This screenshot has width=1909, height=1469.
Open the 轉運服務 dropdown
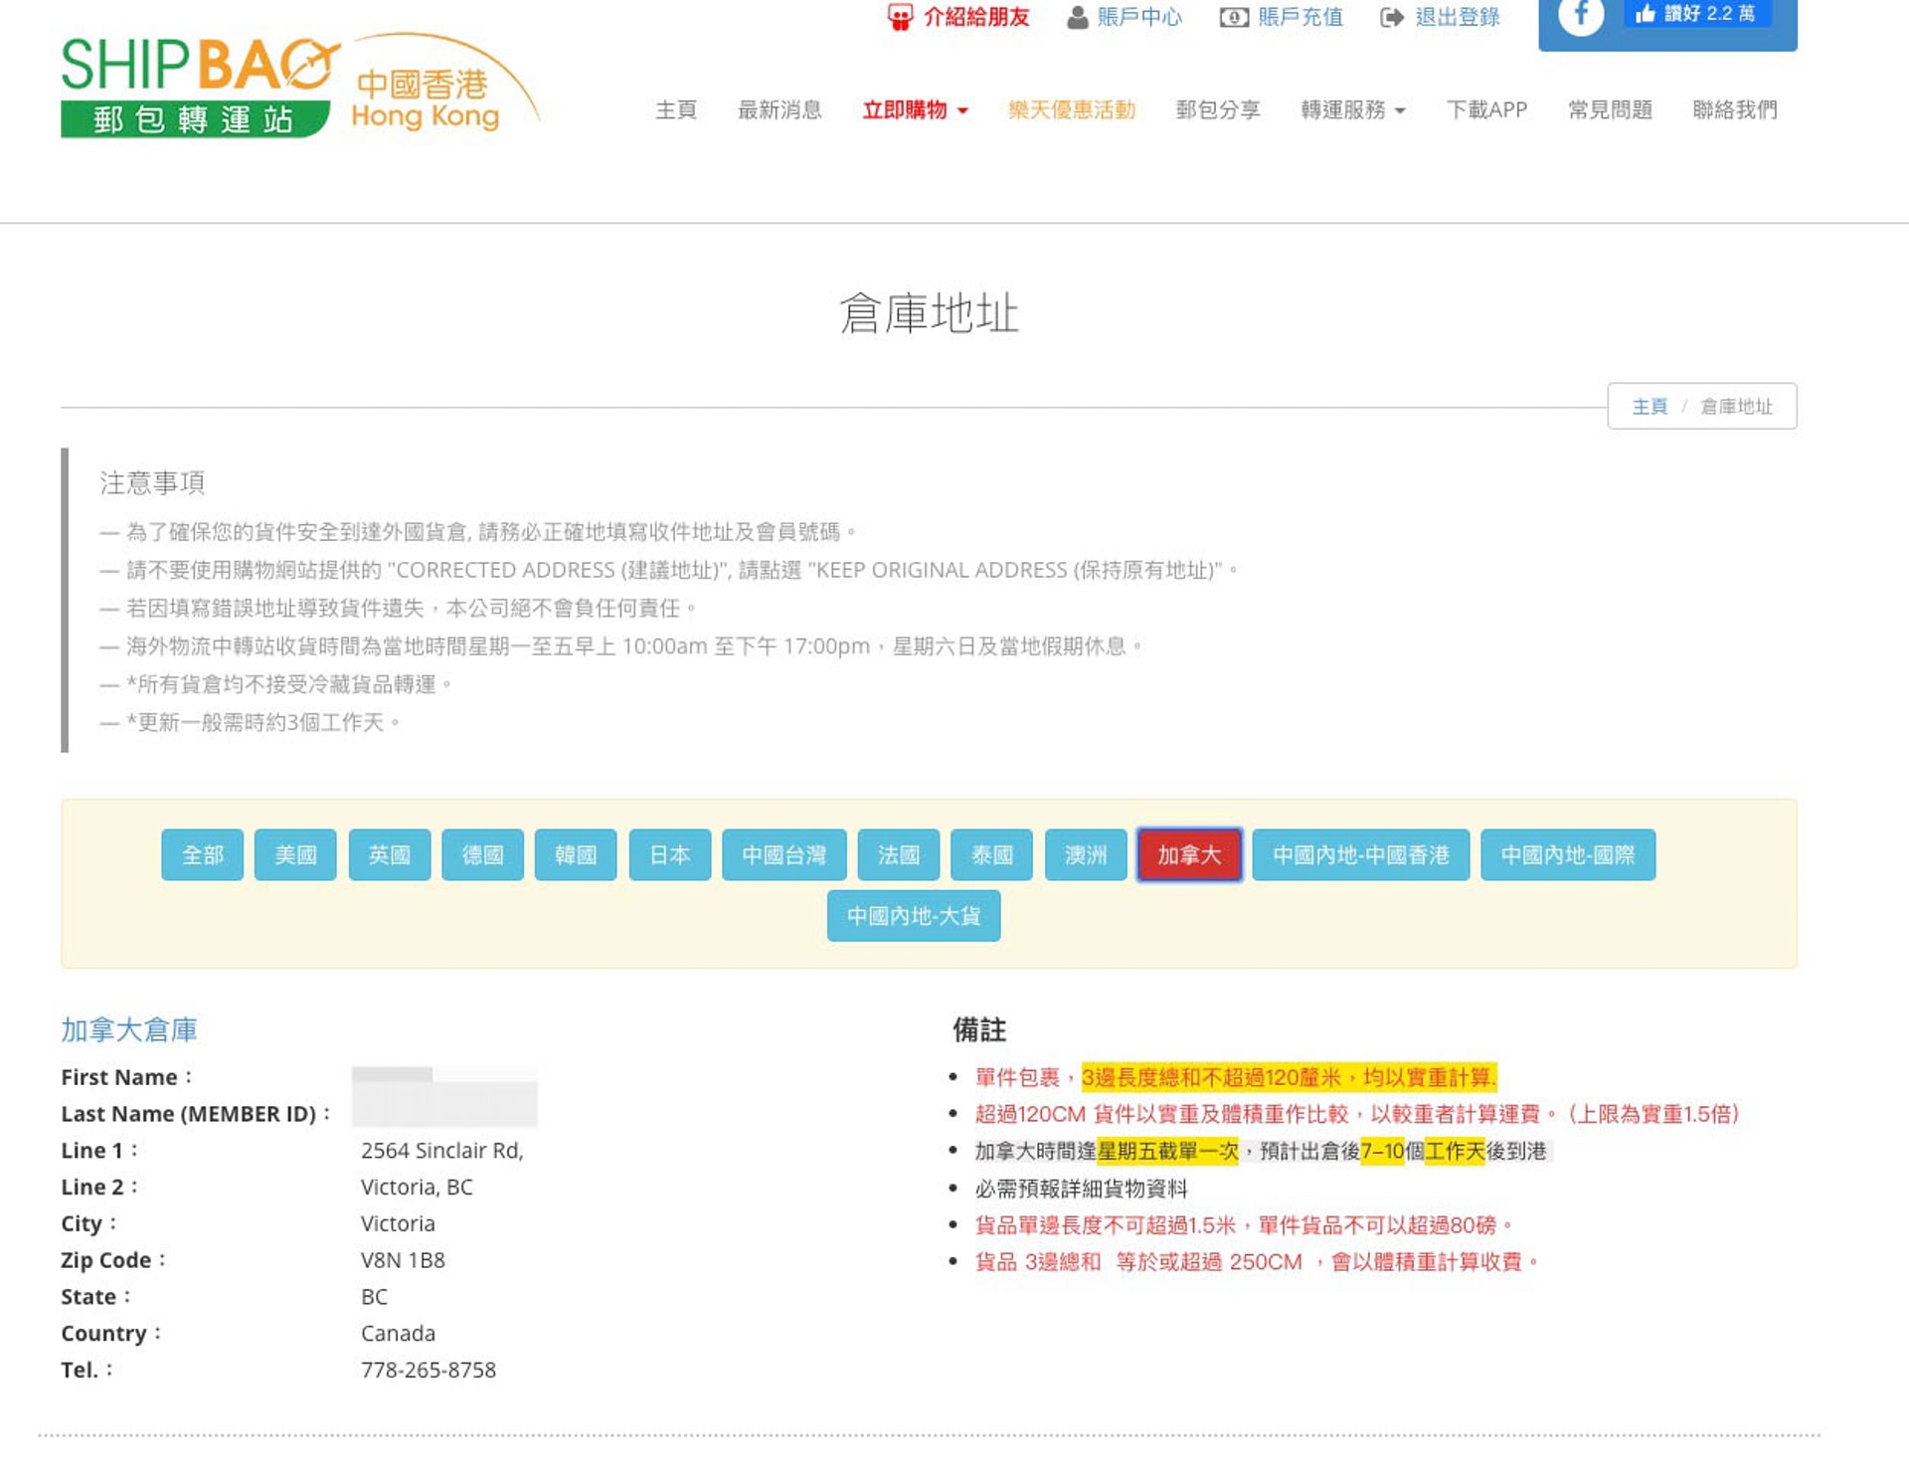coord(1353,110)
